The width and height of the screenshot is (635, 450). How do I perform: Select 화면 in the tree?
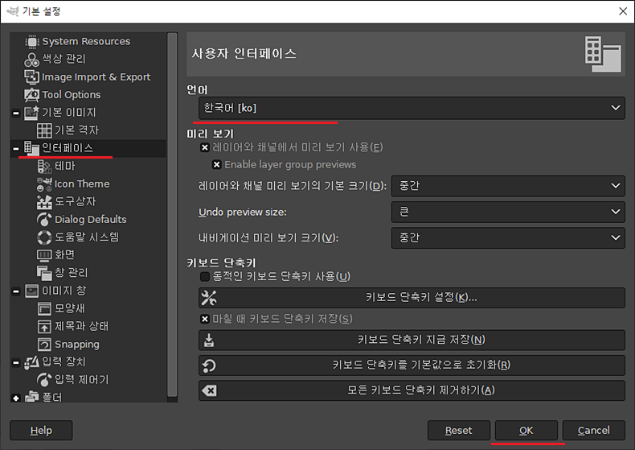point(65,255)
